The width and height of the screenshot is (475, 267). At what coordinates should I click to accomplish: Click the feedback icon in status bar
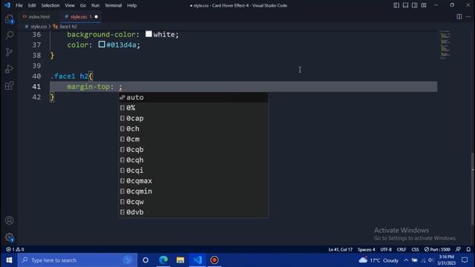pos(459,249)
